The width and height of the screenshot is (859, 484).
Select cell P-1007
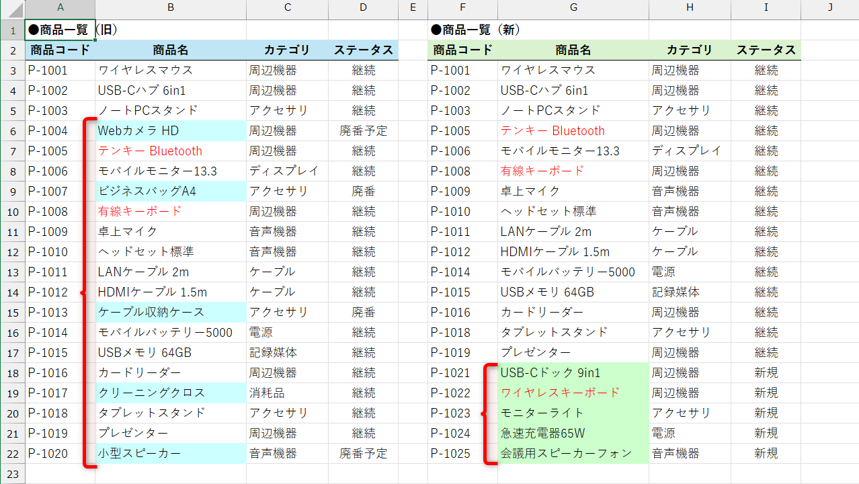pos(60,192)
